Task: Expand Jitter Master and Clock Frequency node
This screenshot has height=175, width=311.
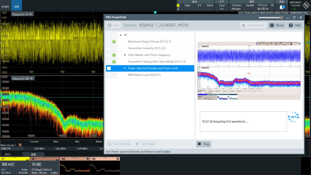Action: pyautogui.click(x=125, y=55)
